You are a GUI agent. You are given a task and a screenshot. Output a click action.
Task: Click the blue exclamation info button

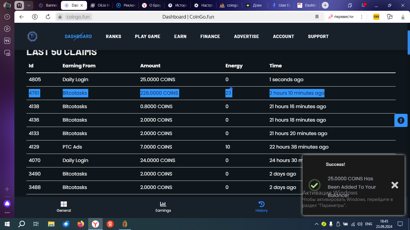(401, 120)
